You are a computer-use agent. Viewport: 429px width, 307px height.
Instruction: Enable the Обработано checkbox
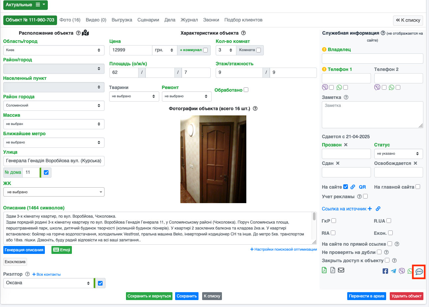(x=246, y=90)
